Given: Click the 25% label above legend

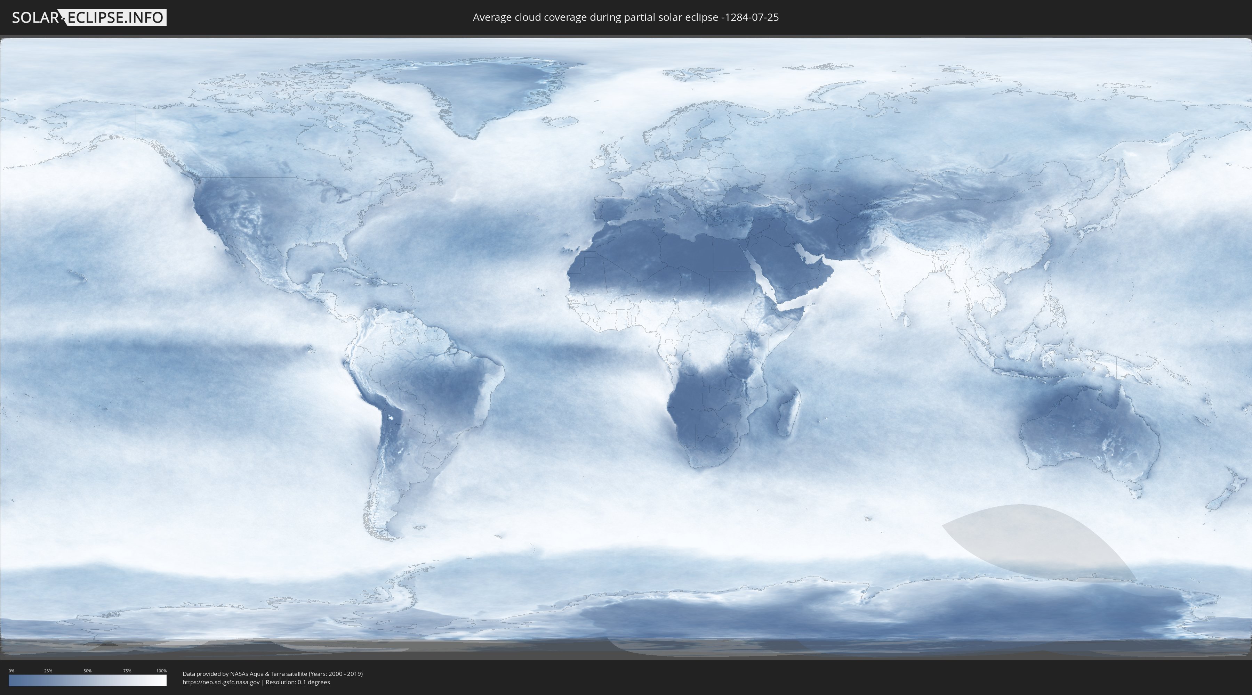Looking at the screenshot, I should point(48,671).
